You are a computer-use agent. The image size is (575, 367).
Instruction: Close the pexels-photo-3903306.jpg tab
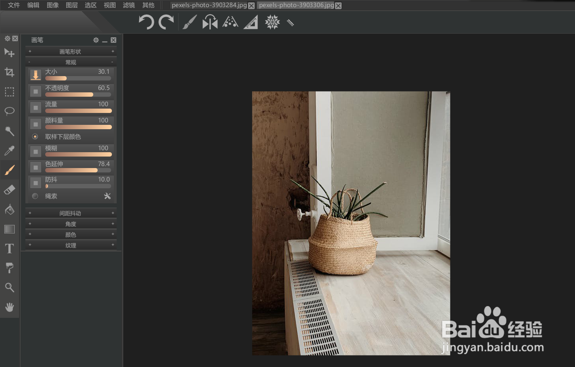pos(338,6)
